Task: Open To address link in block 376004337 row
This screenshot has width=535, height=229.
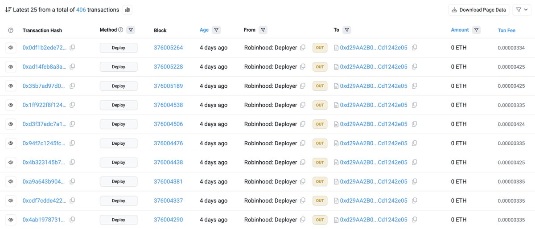Action: pyautogui.click(x=374, y=201)
